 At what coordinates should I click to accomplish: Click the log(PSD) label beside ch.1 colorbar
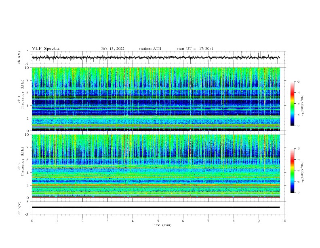click(303, 106)
